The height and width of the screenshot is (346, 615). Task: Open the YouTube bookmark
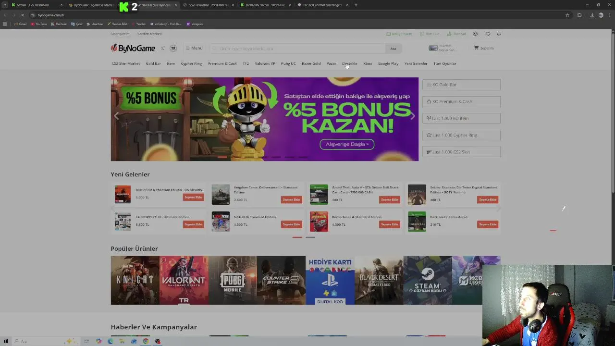point(39,24)
